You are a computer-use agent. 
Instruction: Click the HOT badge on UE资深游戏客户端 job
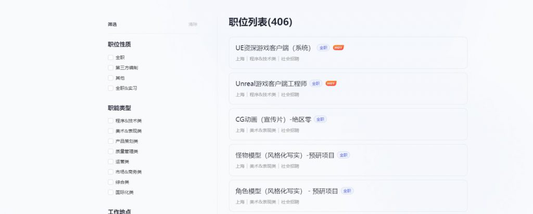pyautogui.click(x=338, y=48)
